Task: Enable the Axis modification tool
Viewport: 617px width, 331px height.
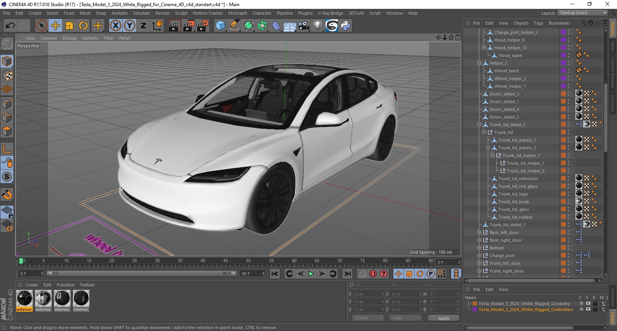Action: [7, 149]
